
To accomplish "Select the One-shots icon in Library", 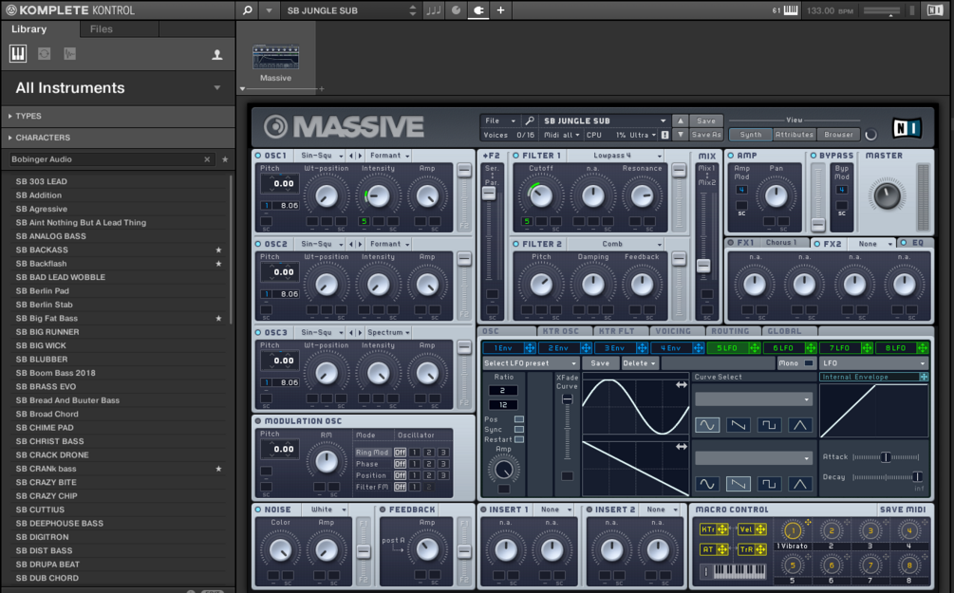I will (x=69, y=54).
